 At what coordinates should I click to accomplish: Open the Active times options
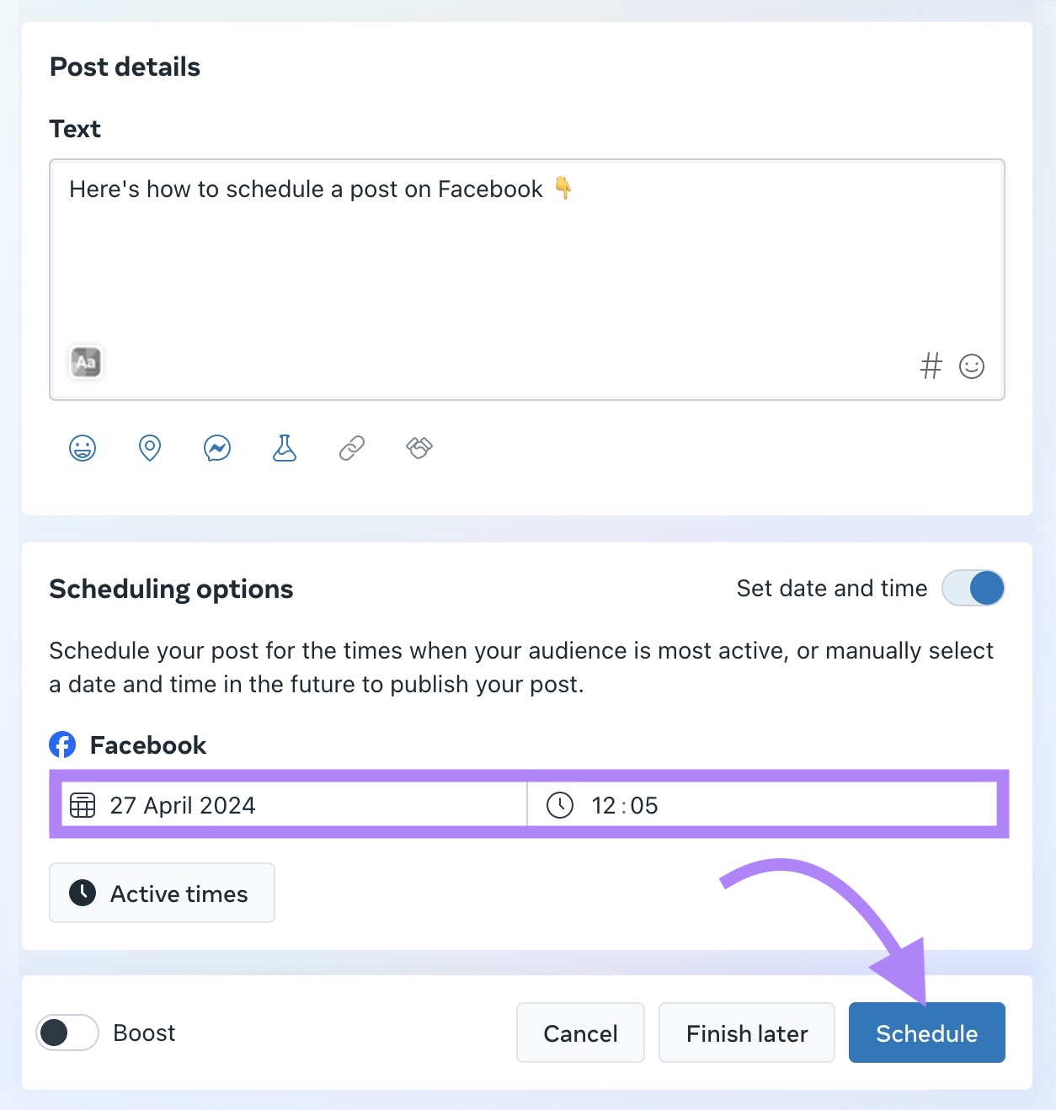pos(162,893)
